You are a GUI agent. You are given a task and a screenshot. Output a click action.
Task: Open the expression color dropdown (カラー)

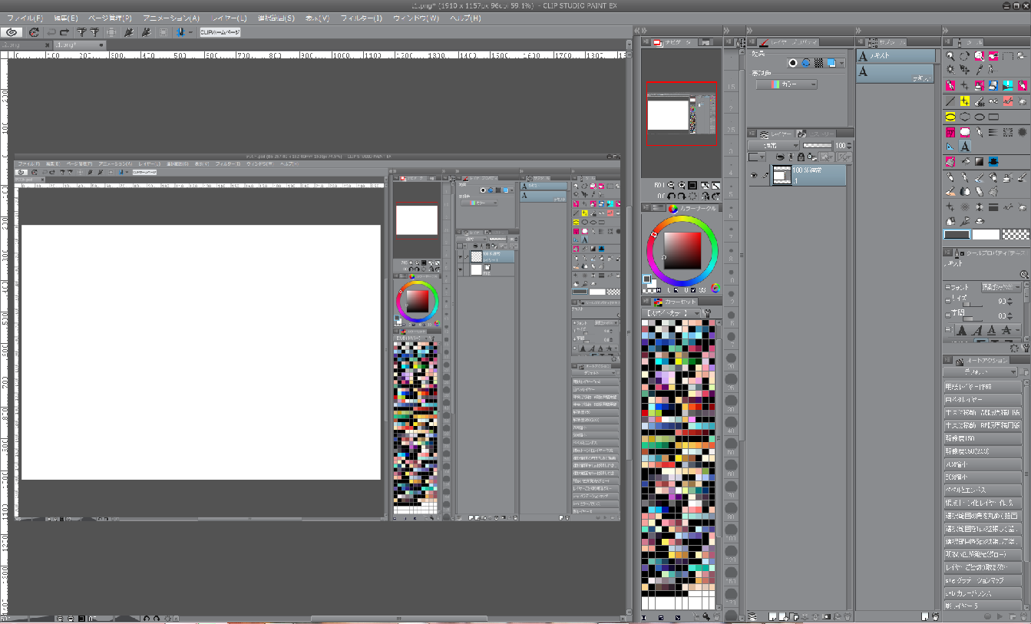[786, 84]
